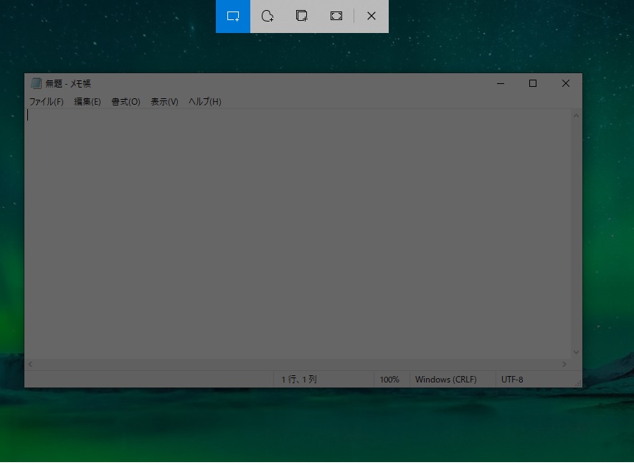Screen dimensions: 634x465
Task: Click the horizontal scrollbar right arrow
Action: tap(564, 365)
